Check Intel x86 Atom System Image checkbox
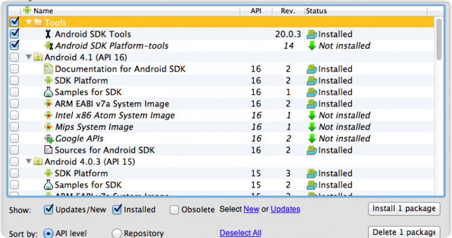This screenshot has height=238, width=452. (x=14, y=115)
